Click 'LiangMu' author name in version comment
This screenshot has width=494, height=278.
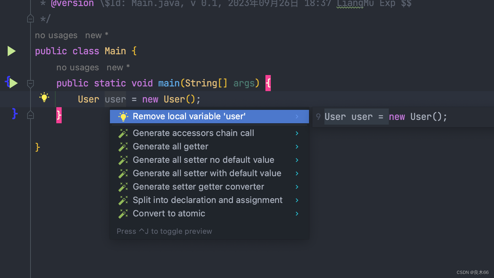point(355,4)
